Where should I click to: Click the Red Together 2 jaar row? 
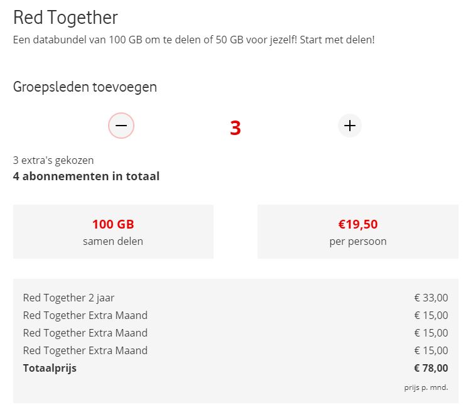68,298
